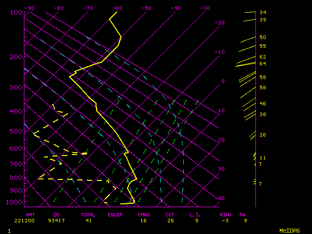Click the -30 temperature label at top
The height and width of the screenshot is (234, 312).
click(x=205, y=8)
